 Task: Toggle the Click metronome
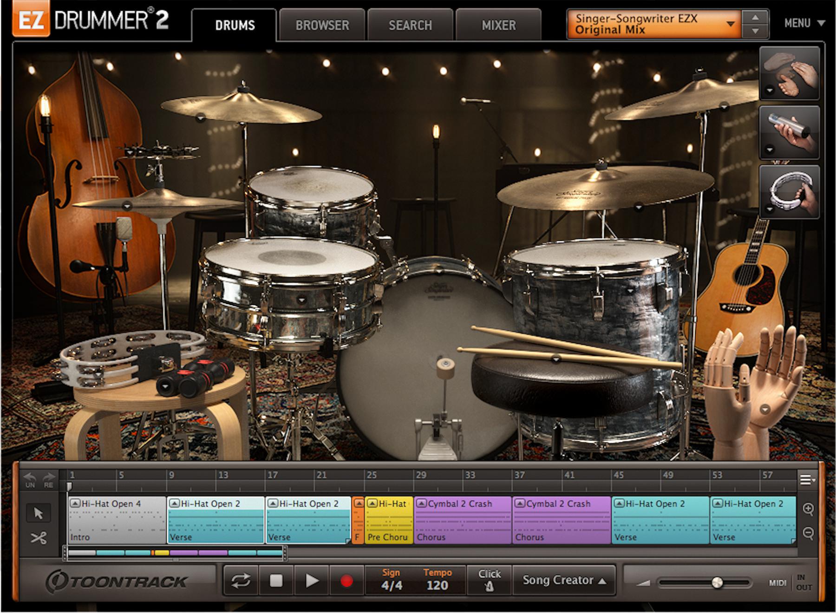[489, 580]
